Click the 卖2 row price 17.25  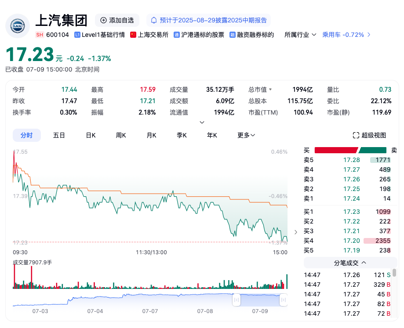351,189
